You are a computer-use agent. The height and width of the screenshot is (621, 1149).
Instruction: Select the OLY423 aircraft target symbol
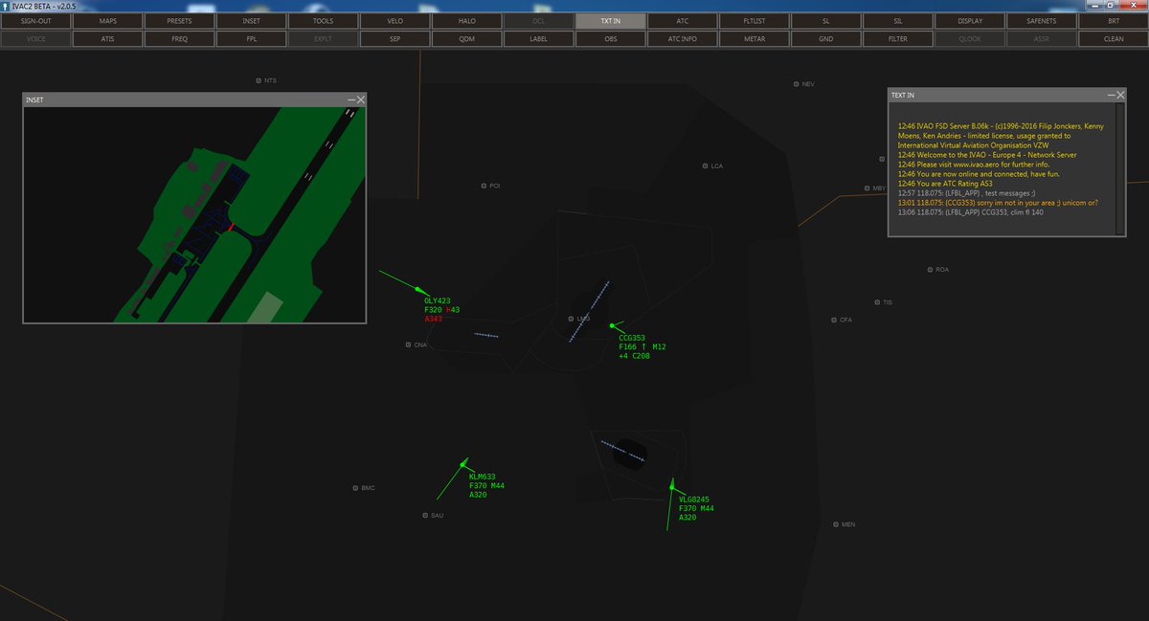point(418,288)
